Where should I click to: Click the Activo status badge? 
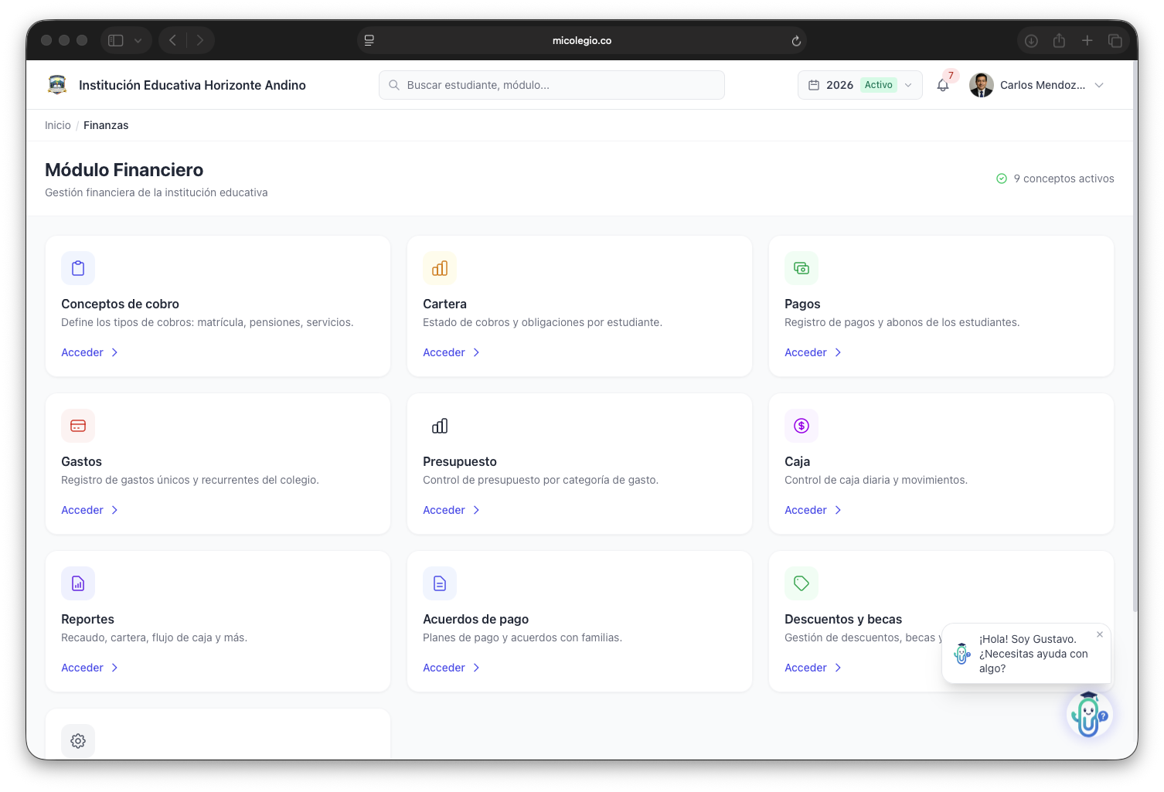879,85
